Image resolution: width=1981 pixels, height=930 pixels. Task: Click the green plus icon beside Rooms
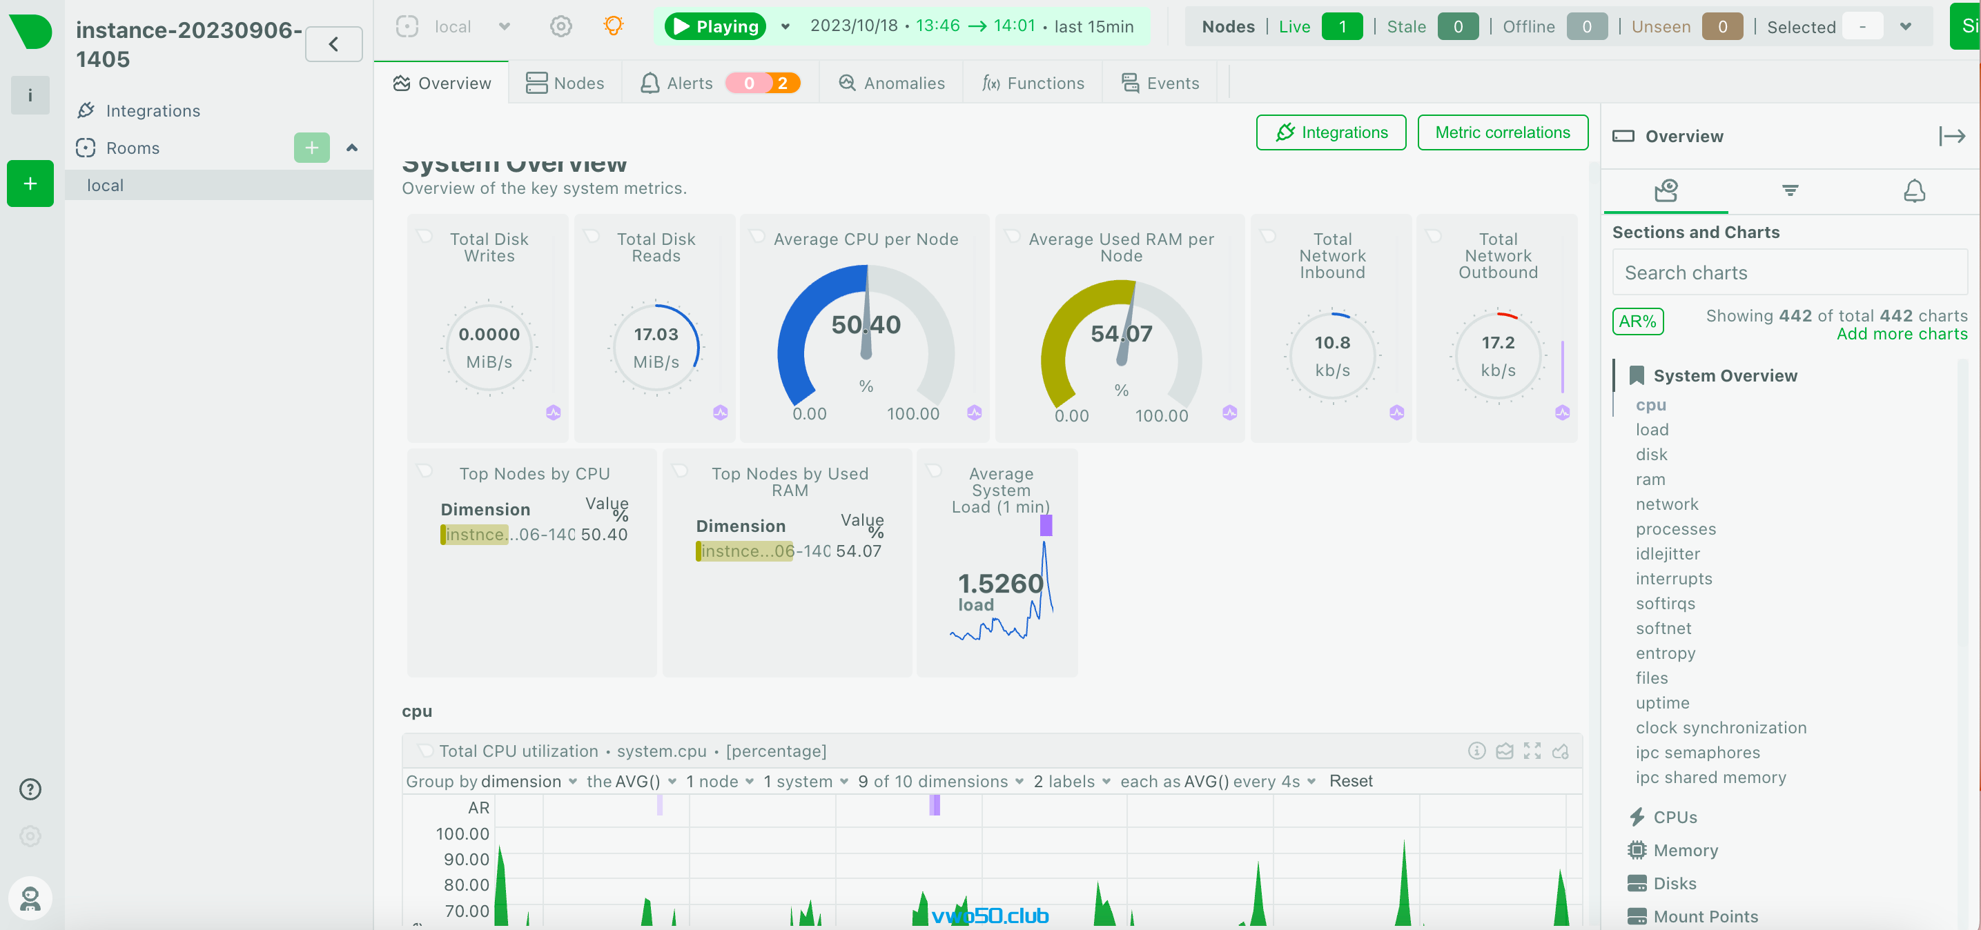[x=311, y=148]
